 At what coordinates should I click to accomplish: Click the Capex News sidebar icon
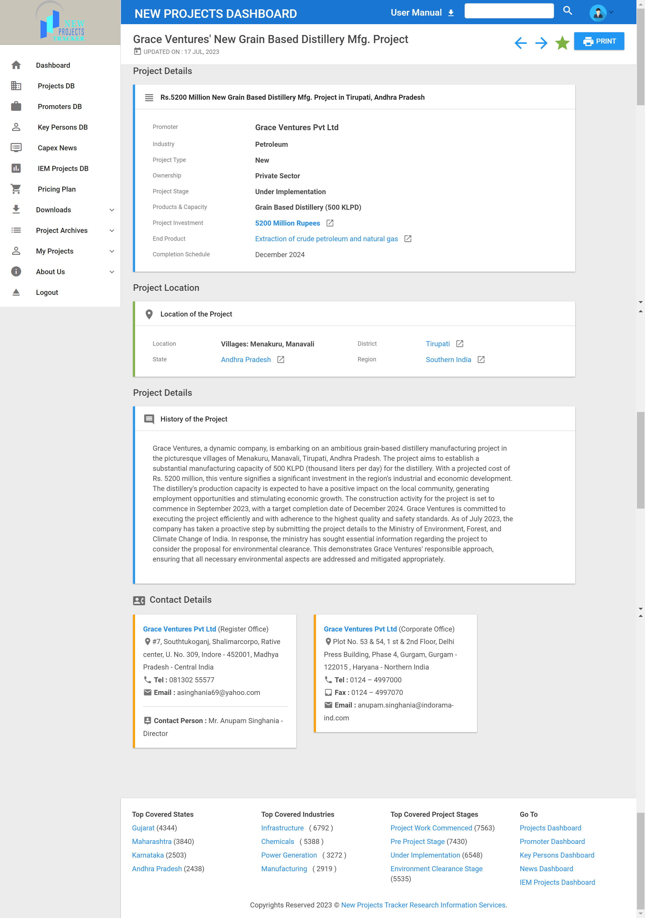(16, 148)
